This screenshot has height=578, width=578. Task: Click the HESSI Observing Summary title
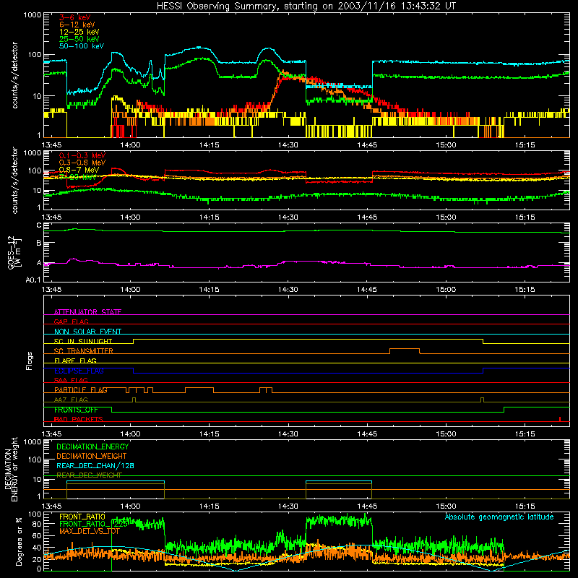click(306, 7)
